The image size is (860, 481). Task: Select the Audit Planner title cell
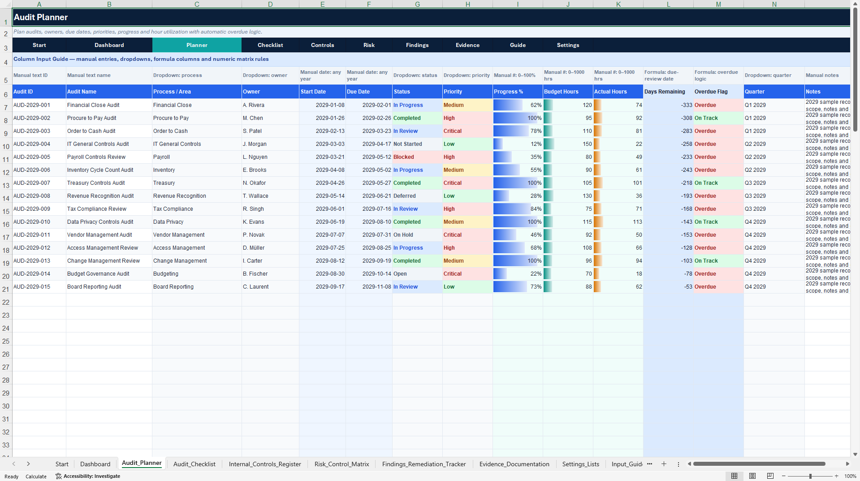[x=431, y=17]
